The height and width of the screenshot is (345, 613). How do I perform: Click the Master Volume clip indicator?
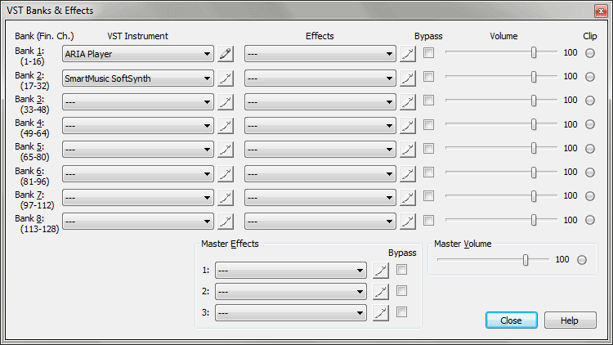coord(582,260)
